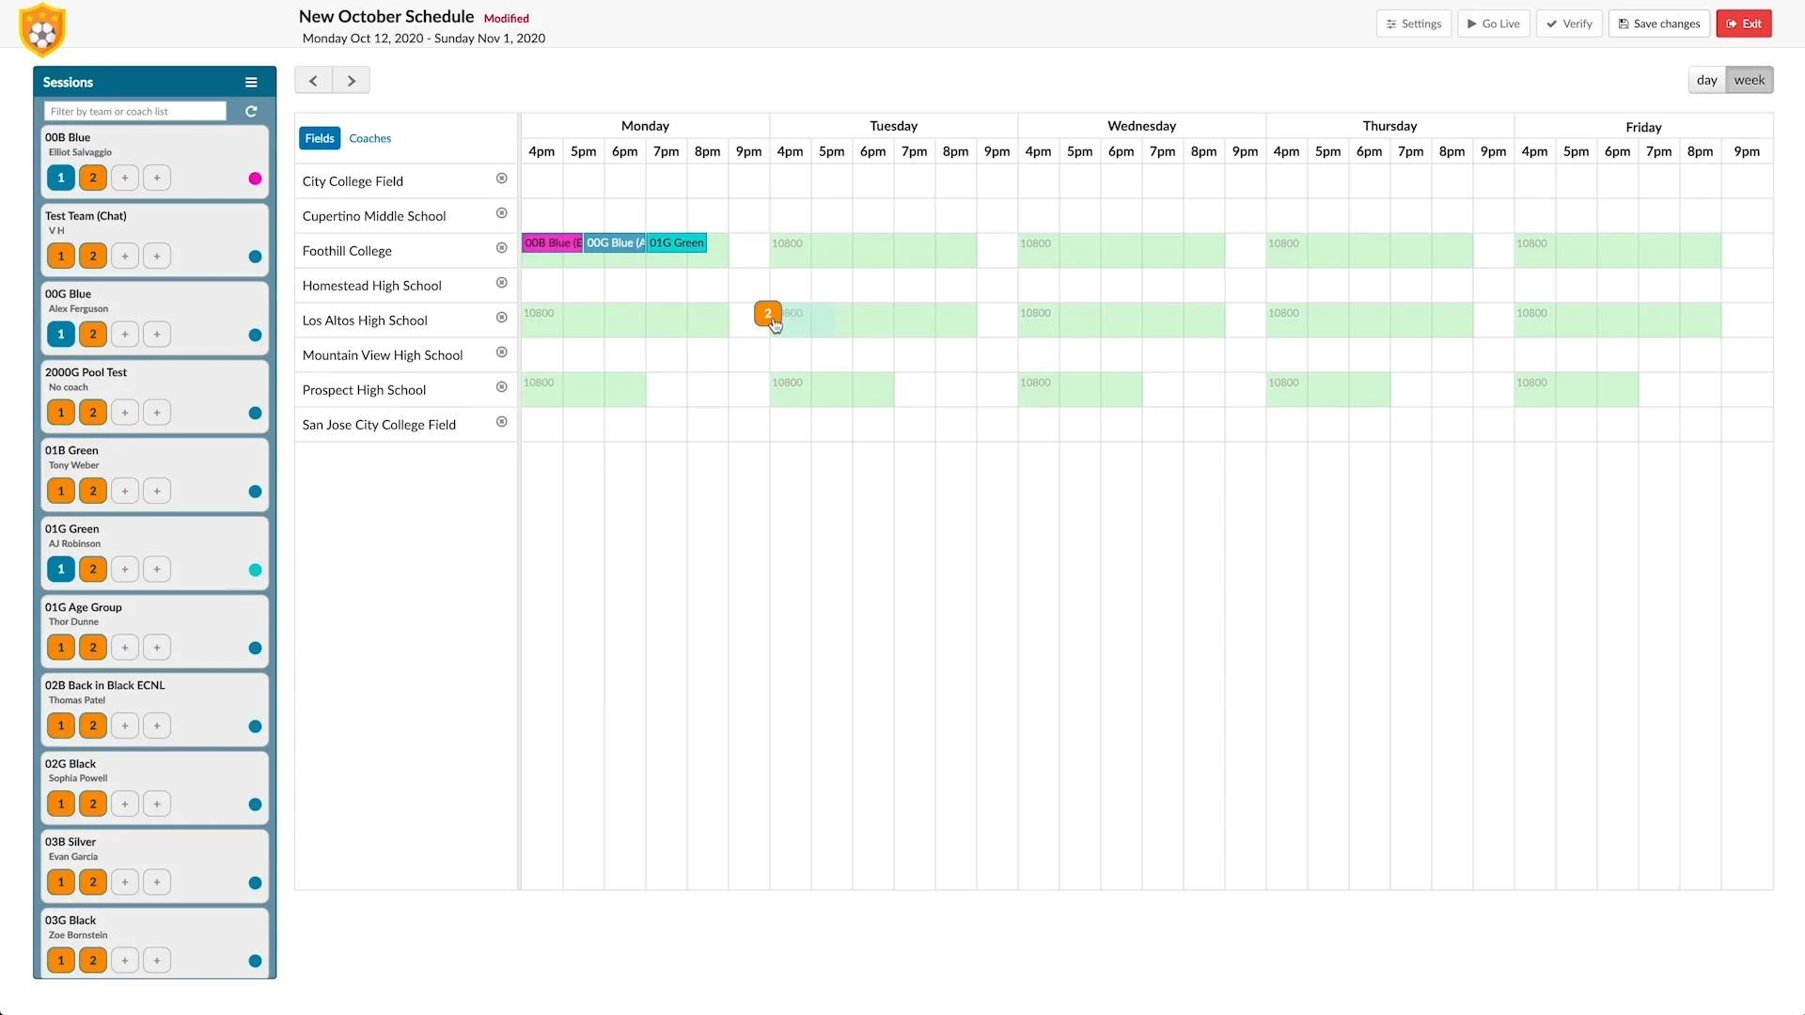This screenshot has height=1015, width=1805.
Task: Remove Mountain View High School row
Action: [x=502, y=352]
